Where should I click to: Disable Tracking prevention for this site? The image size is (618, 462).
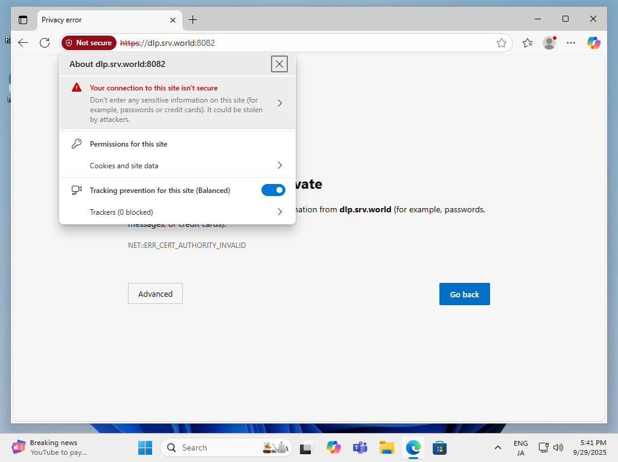pyautogui.click(x=273, y=189)
